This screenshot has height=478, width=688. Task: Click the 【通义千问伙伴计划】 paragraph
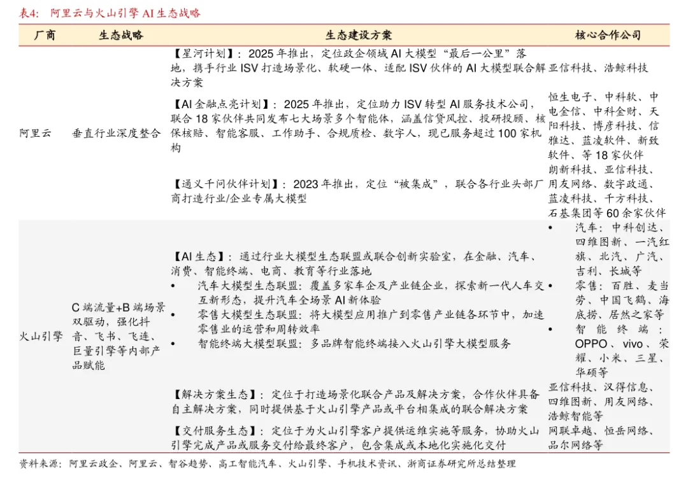pos(357,191)
